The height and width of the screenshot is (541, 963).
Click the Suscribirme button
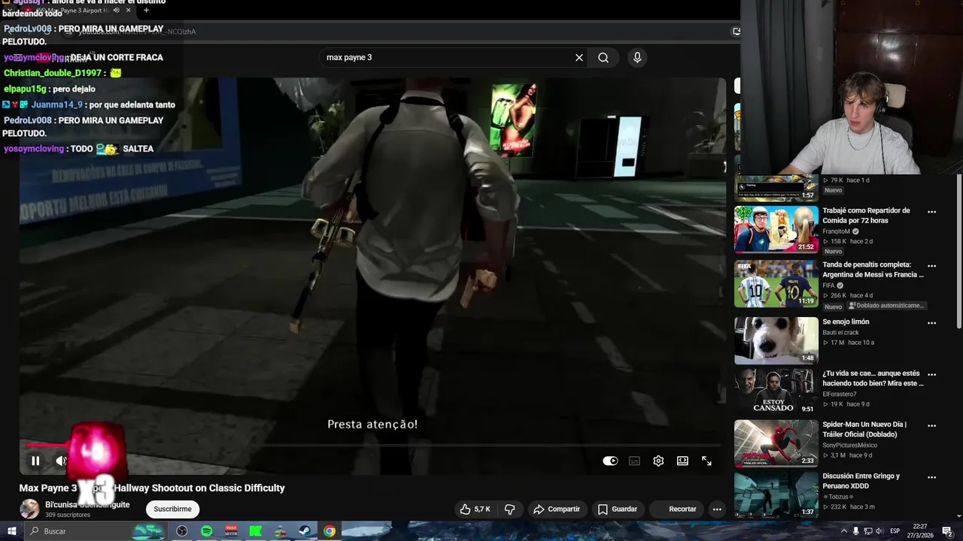[x=172, y=509]
